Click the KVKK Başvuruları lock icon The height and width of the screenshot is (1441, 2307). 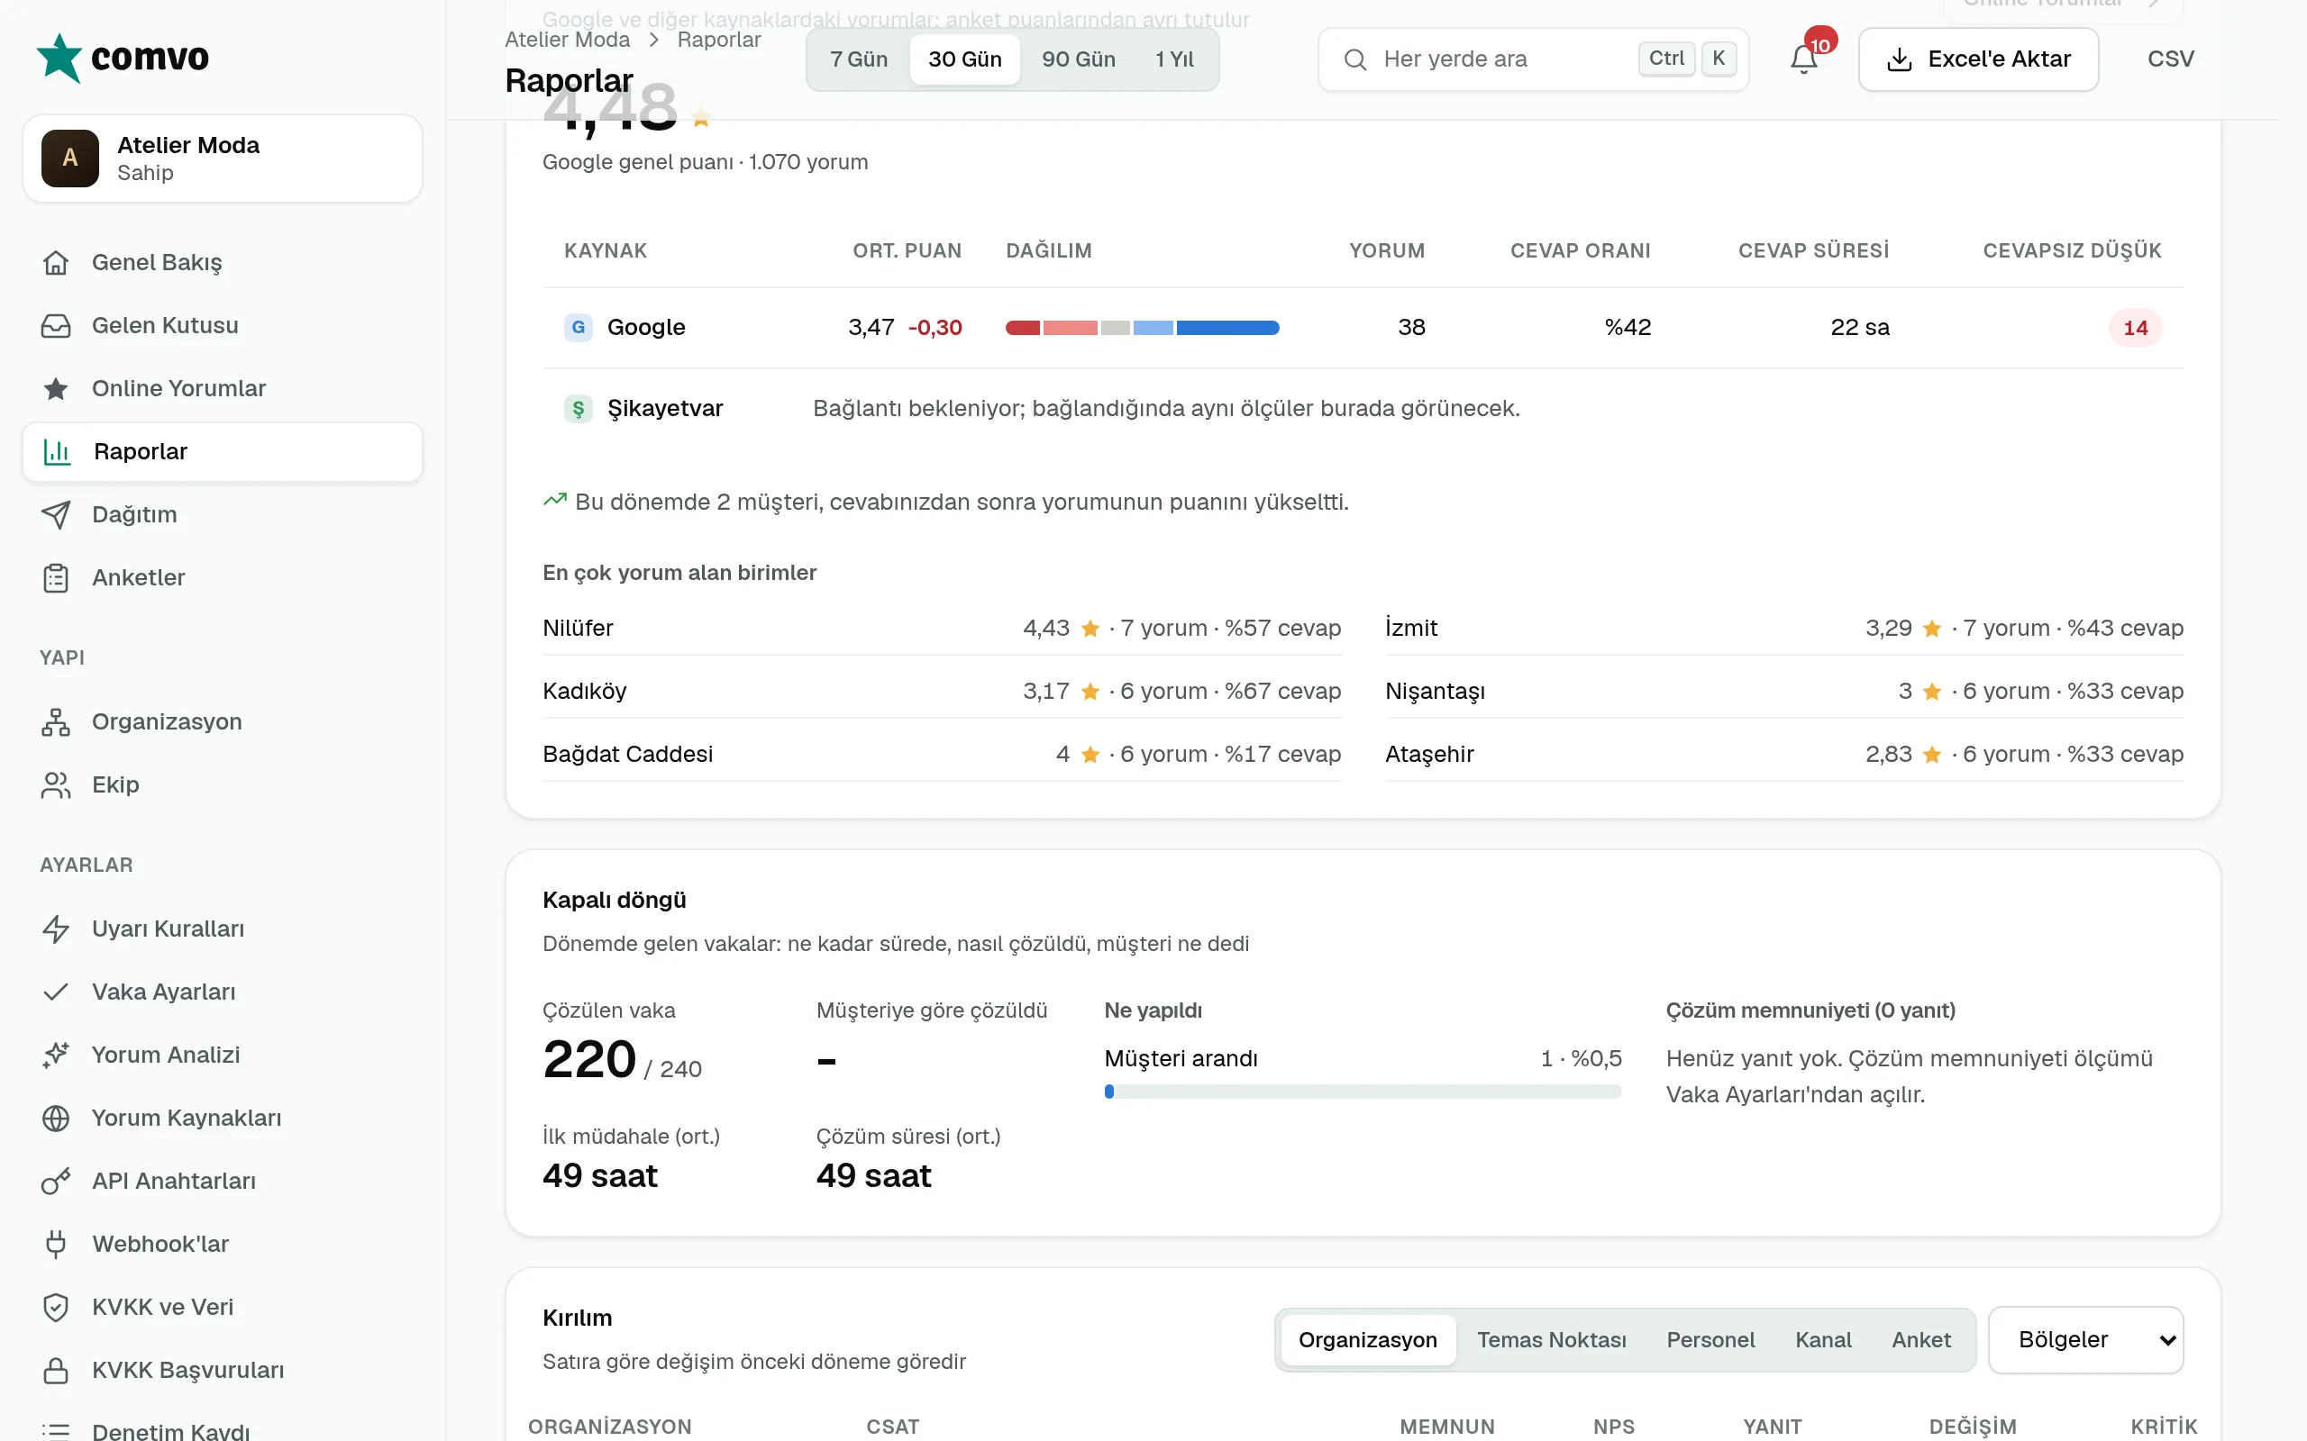(56, 1370)
